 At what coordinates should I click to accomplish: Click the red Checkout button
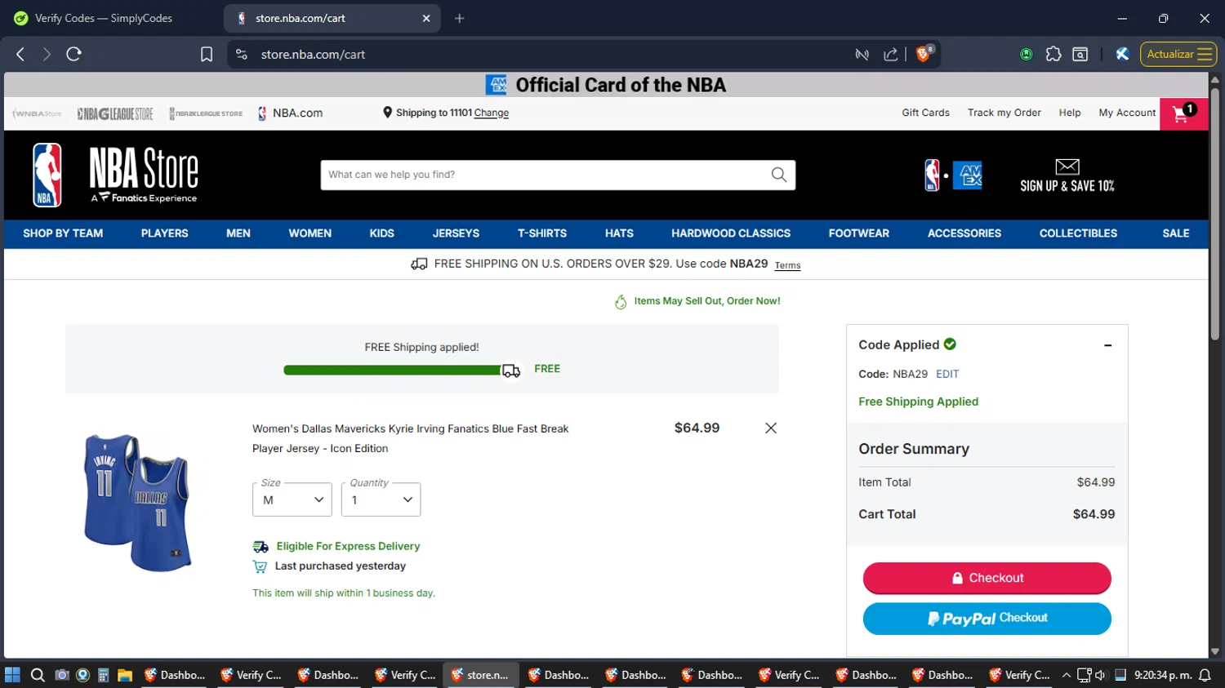(987, 578)
